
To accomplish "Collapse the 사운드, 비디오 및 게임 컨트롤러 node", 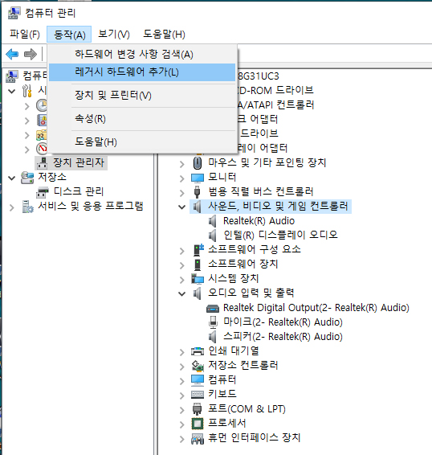I will (x=181, y=207).
